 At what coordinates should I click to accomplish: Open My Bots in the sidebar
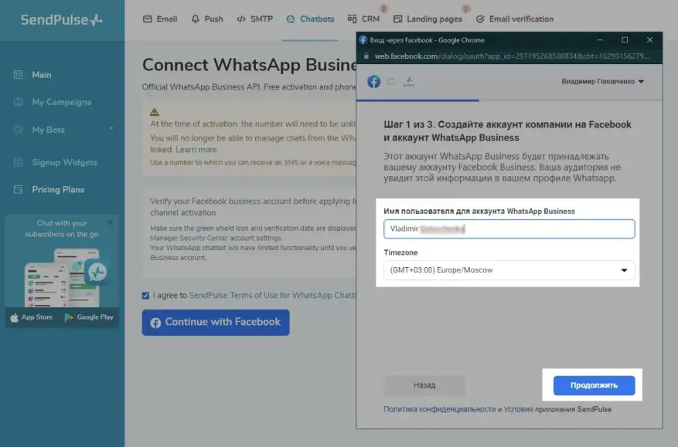tap(48, 130)
